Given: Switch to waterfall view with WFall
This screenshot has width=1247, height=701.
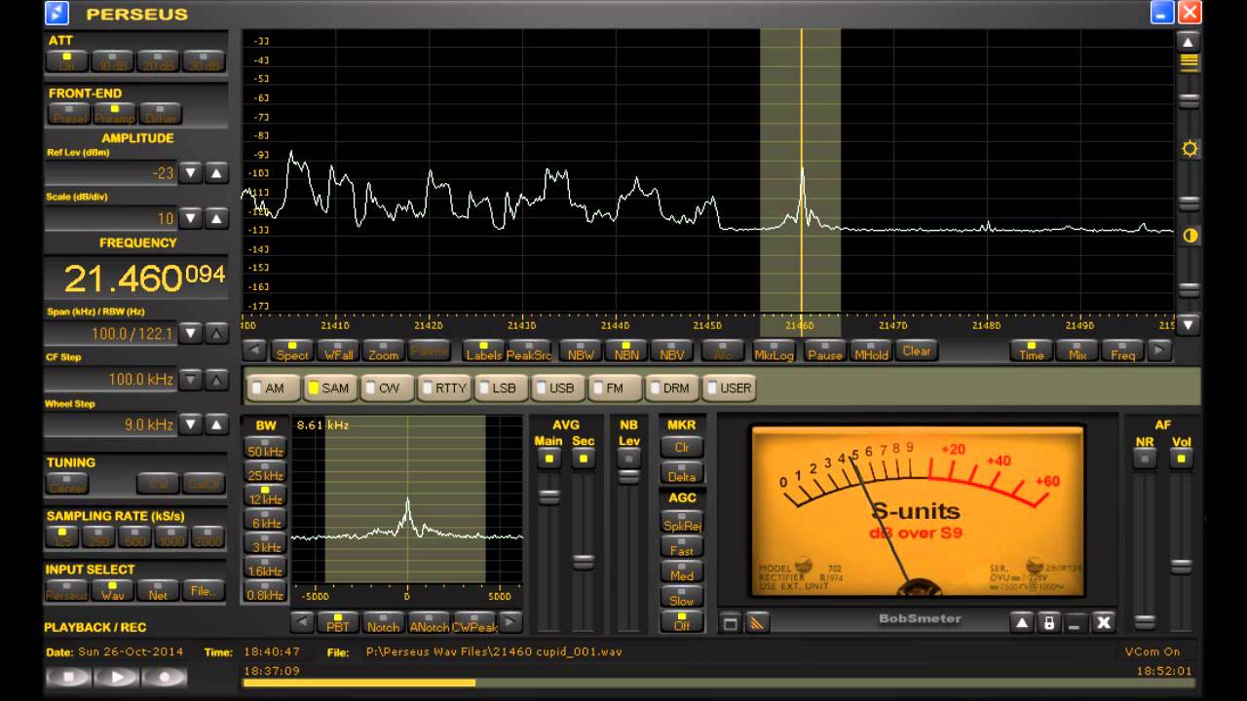Looking at the screenshot, I should tap(338, 350).
